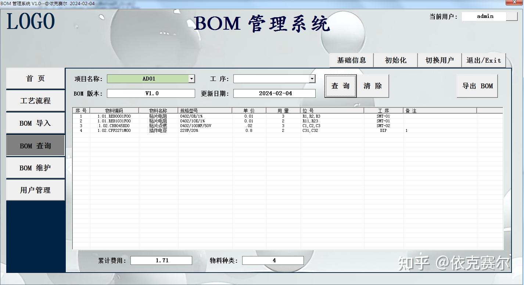Expand the 工序 dropdown list
This screenshot has width=524, height=285.
point(313,78)
